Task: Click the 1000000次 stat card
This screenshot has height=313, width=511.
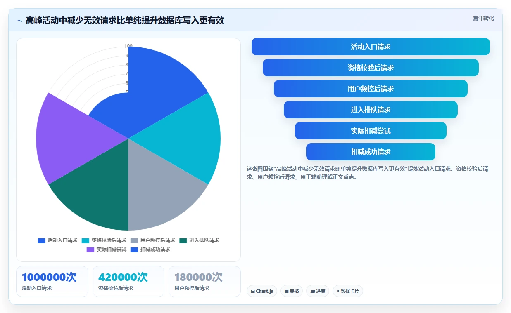Action: (52, 281)
